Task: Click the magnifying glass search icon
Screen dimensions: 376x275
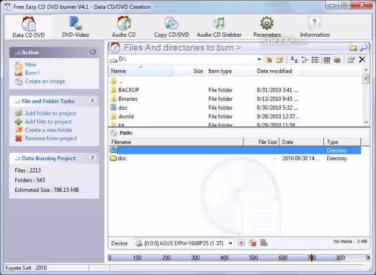Action: [364, 48]
